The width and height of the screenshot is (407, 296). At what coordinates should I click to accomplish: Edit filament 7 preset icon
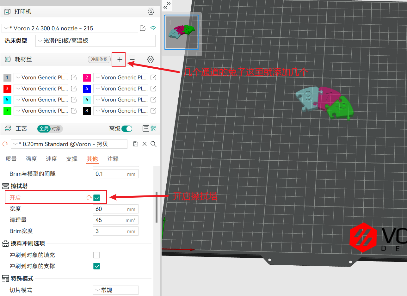point(74,111)
